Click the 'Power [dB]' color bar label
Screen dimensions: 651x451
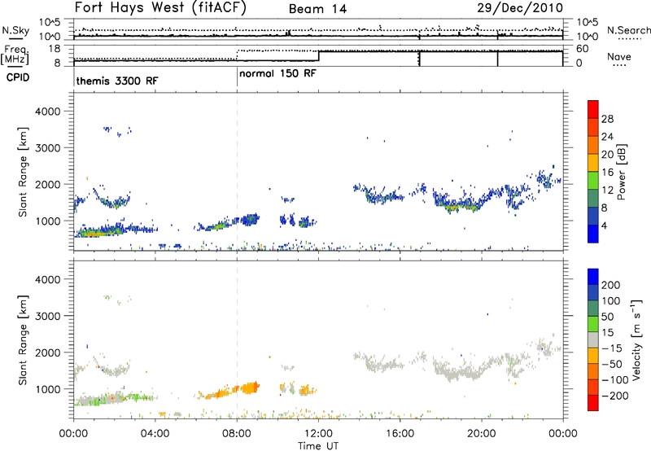pos(622,172)
